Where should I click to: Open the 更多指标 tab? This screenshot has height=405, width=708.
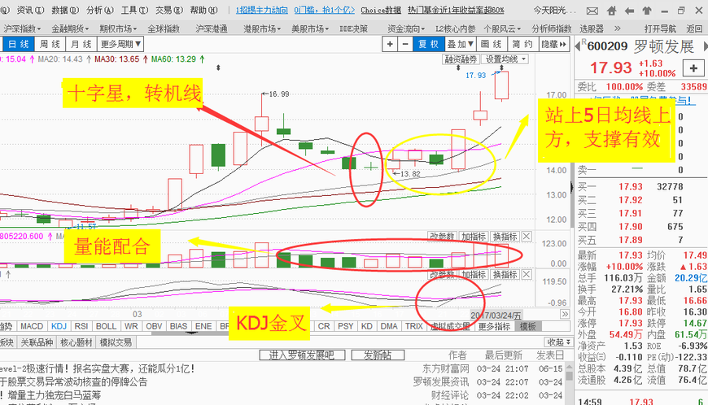pos(494,326)
